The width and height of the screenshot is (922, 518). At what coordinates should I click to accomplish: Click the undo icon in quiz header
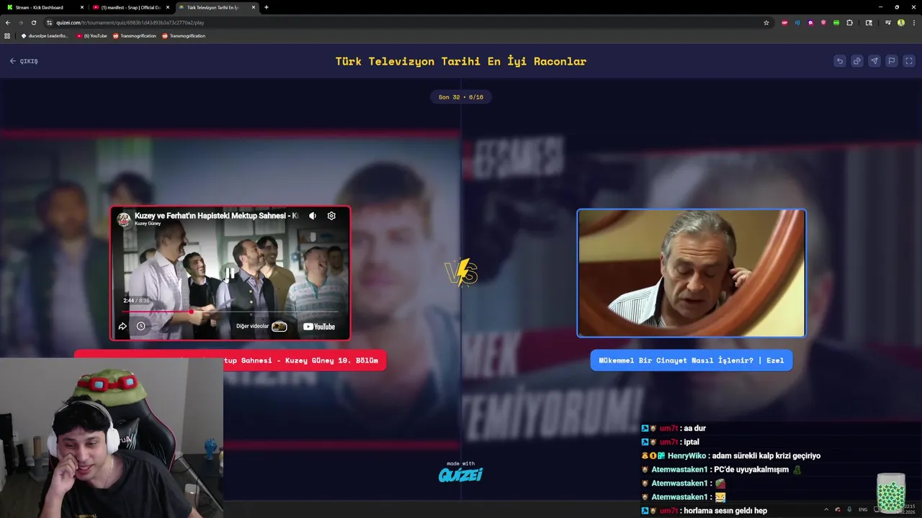(x=839, y=61)
